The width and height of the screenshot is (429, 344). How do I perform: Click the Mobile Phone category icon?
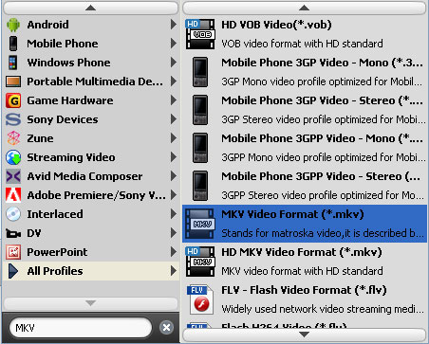point(13,44)
